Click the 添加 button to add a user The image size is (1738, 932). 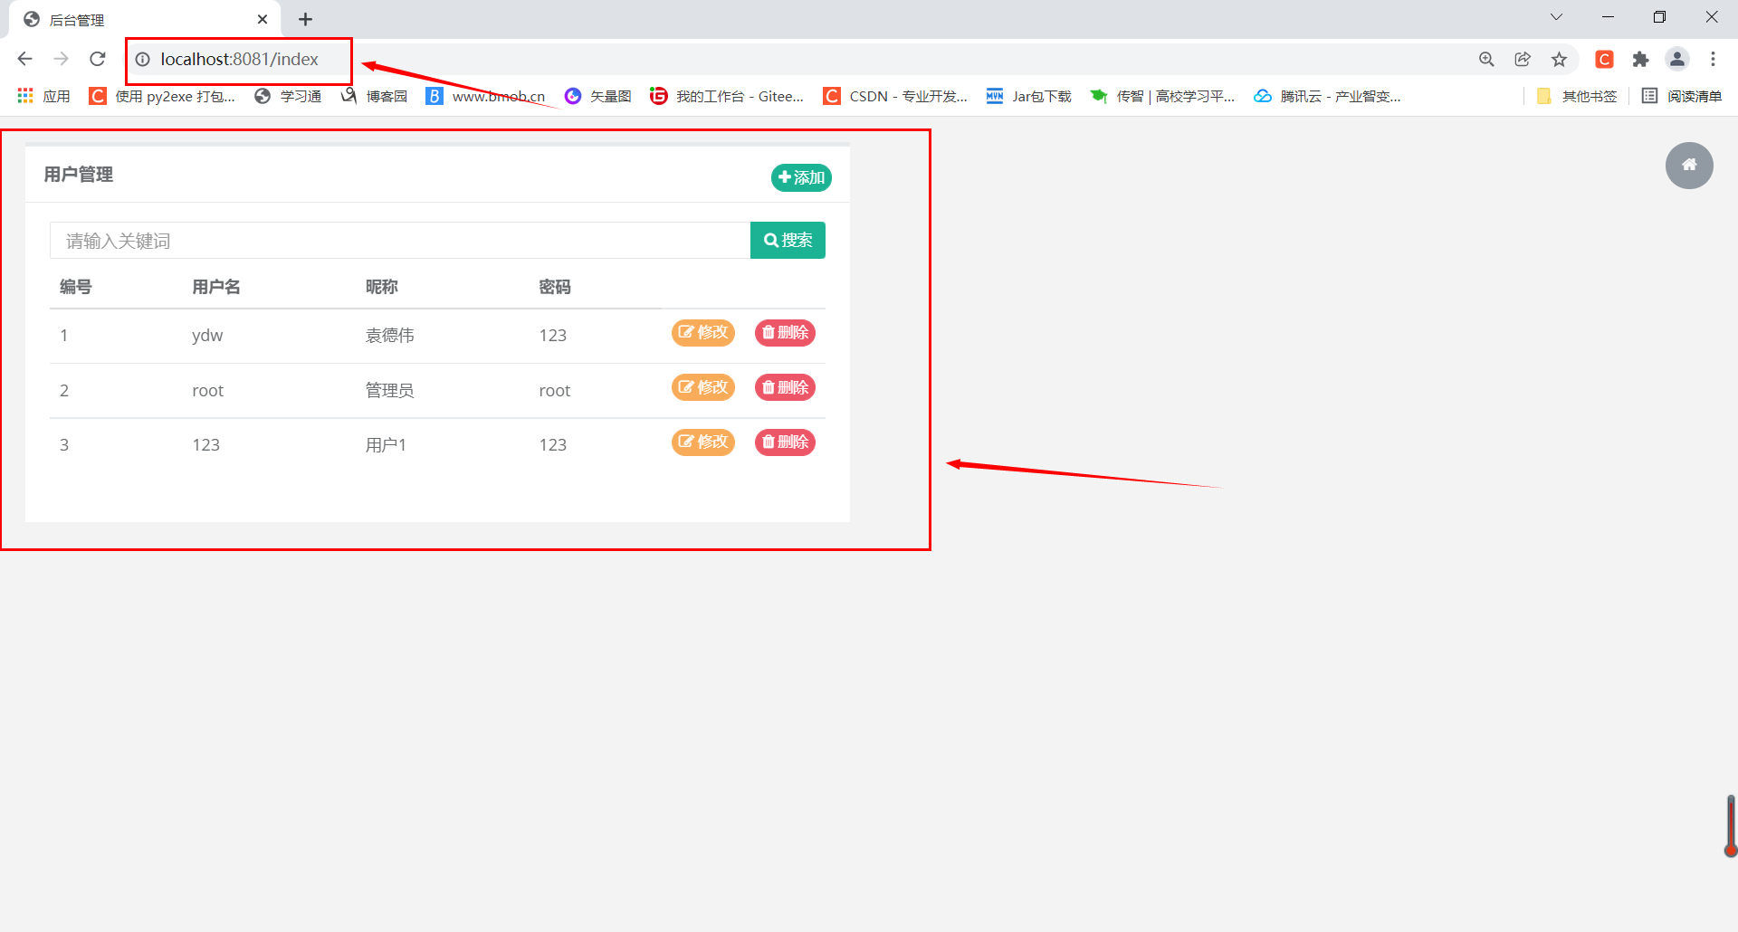tap(800, 177)
